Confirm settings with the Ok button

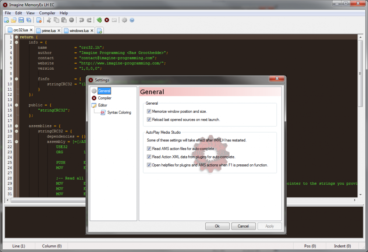click(x=217, y=226)
